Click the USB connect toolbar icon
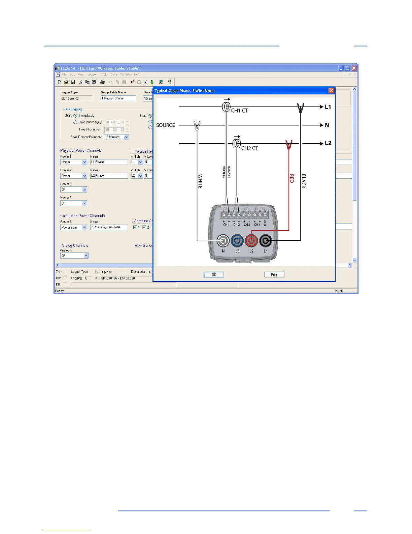This screenshot has height=534, width=412. (111, 82)
